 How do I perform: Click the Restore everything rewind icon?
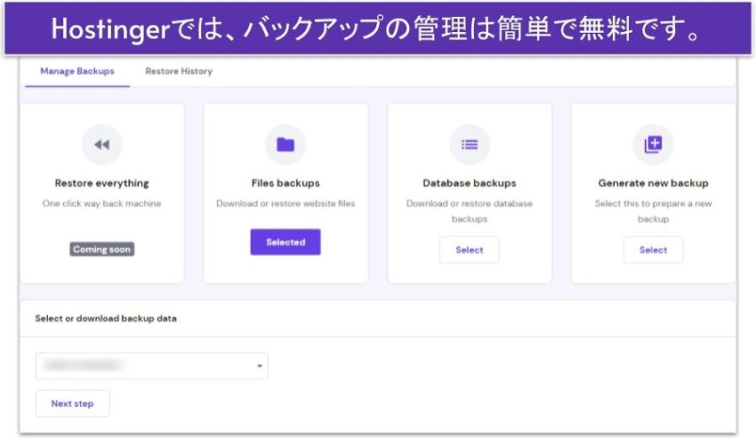click(x=101, y=145)
